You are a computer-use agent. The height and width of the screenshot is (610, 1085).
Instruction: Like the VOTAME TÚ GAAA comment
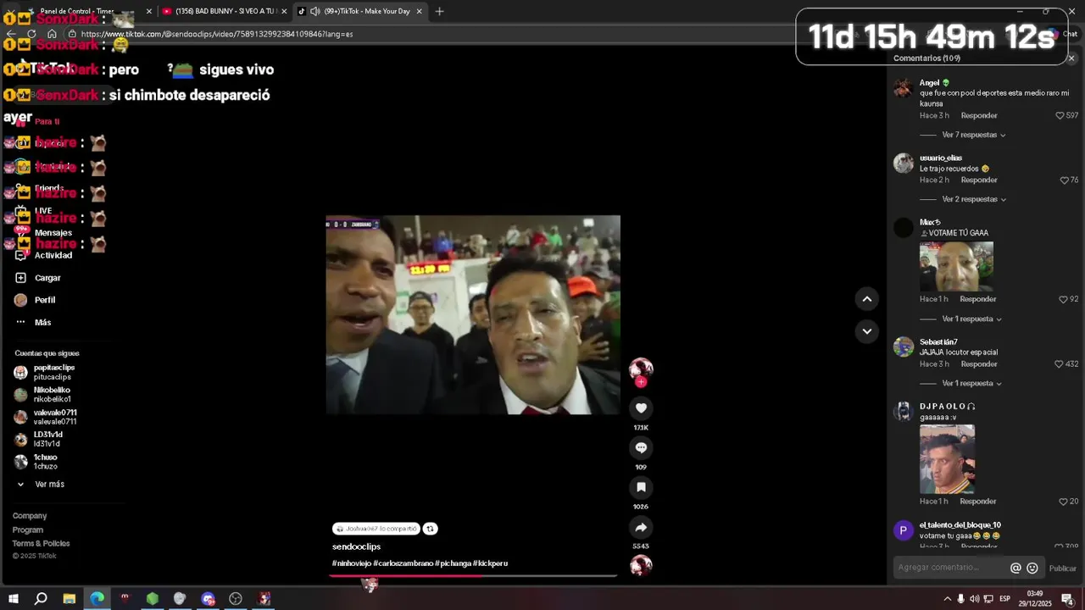point(1063,299)
